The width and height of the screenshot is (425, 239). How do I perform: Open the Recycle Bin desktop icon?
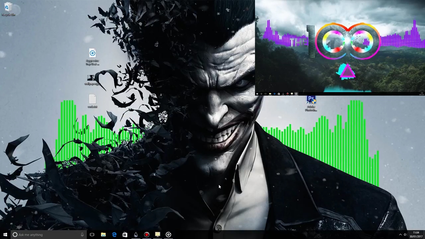pyautogui.click(x=8, y=9)
